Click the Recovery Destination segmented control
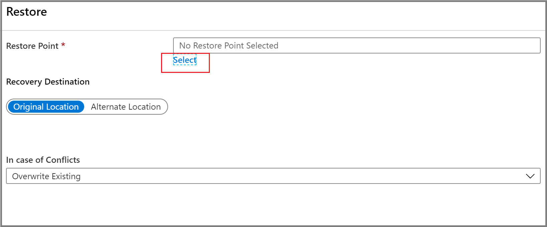The width and height of the screenshot is (547, 227). point(87,107)
